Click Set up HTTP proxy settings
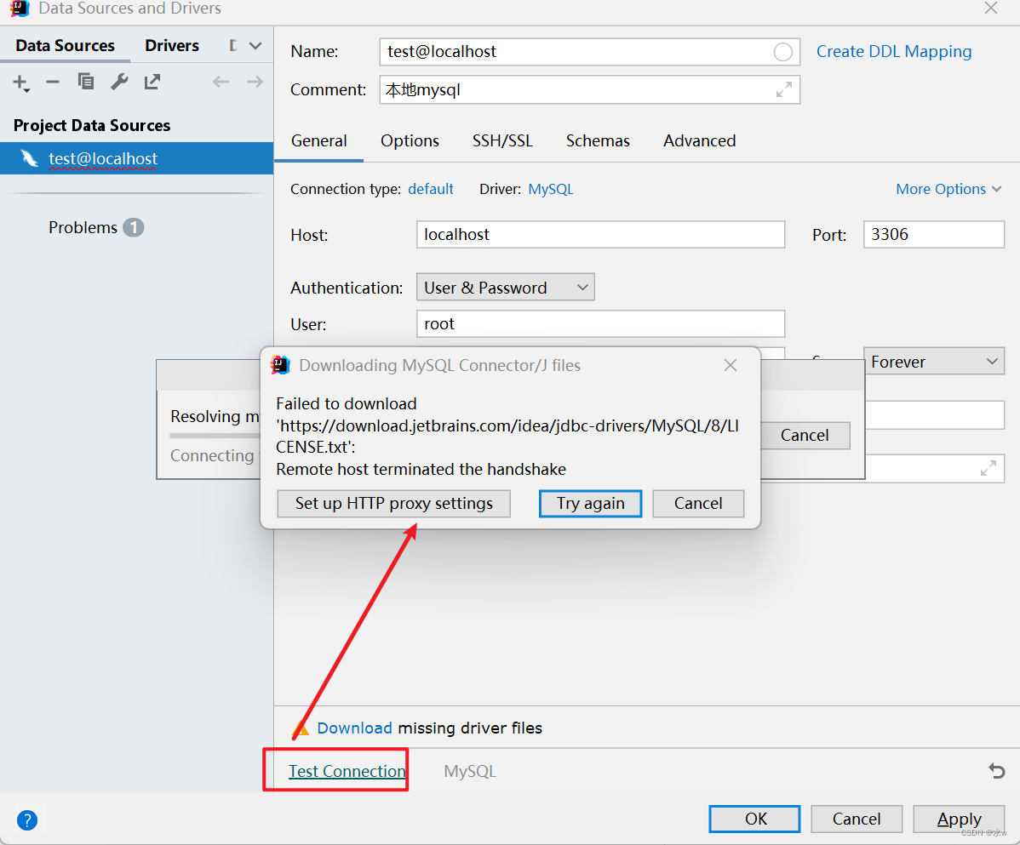The height and width of the screenshot is (845, 1020). 393,504
